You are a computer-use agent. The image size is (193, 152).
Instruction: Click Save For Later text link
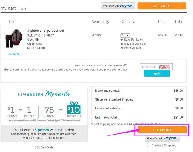click(133, 40)
